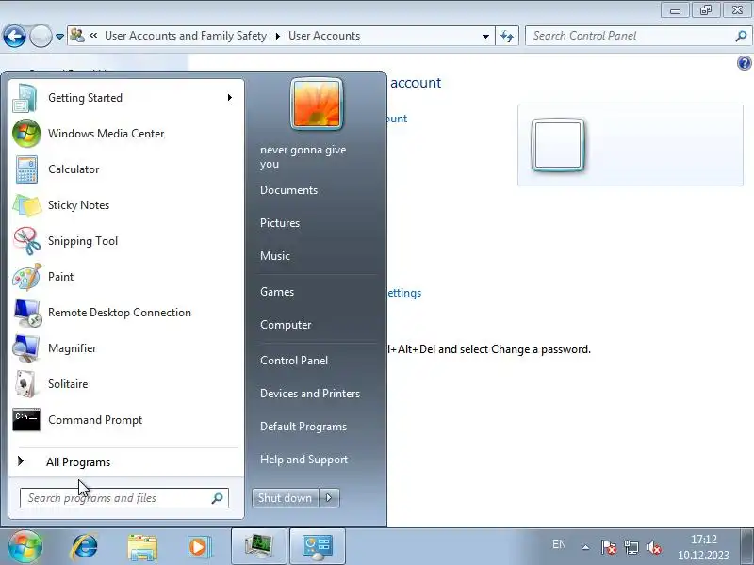Open Music in Start menu

[275, 256]
